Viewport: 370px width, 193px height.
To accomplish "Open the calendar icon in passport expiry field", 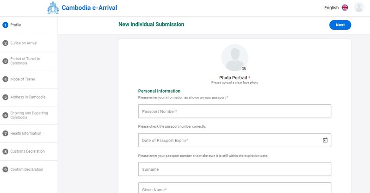I will 325,140.
